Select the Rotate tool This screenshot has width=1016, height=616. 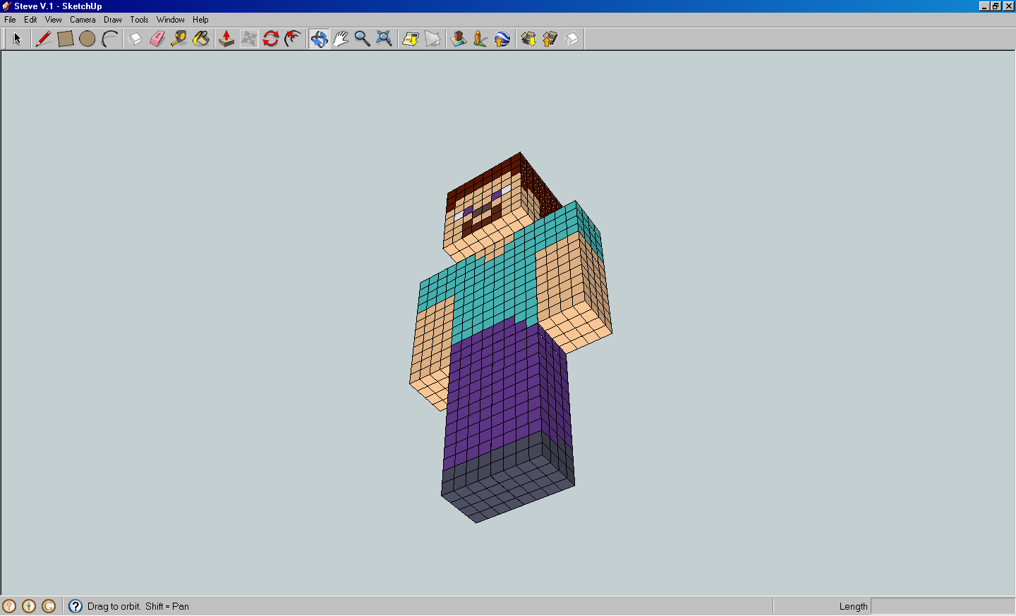pos(271,39)
